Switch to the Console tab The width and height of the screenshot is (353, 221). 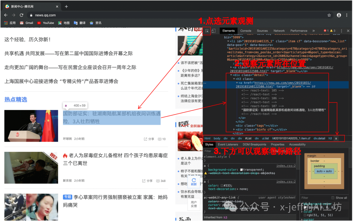(x=245, y=31)
